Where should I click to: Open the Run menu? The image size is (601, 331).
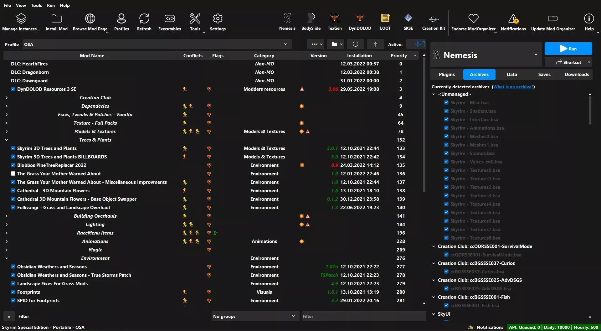pos(51,5)
